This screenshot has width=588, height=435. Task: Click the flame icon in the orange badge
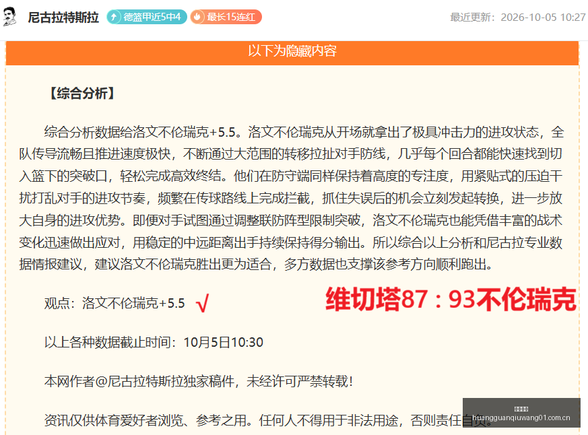pos(197,17)
